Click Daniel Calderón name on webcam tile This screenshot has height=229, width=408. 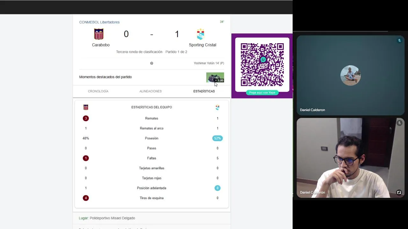tap(312, 192)
